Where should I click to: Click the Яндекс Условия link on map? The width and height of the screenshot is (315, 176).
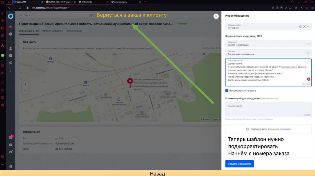point(216,119)
